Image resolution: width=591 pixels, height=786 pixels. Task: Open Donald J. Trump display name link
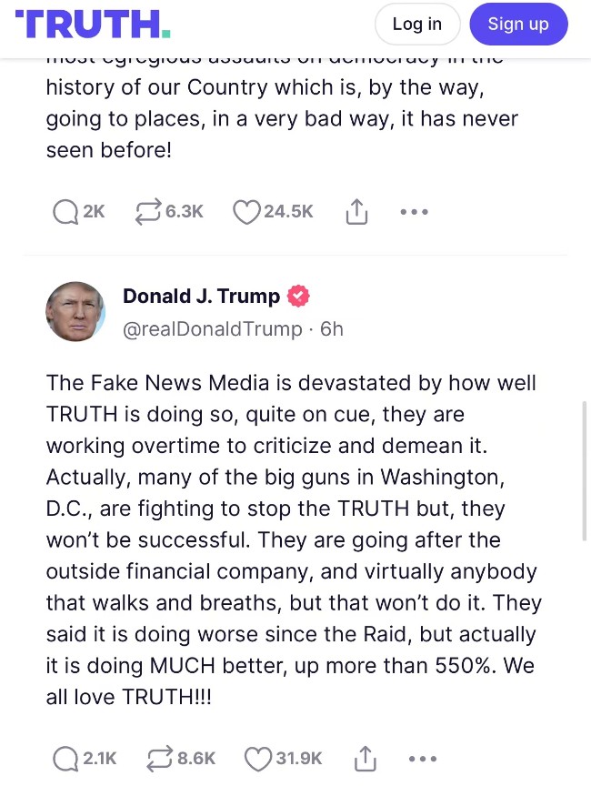pyautogui.click(x=201, y=296)
